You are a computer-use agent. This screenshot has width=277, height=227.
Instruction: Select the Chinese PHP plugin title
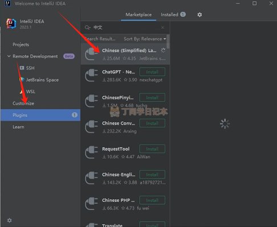point(118,200)
